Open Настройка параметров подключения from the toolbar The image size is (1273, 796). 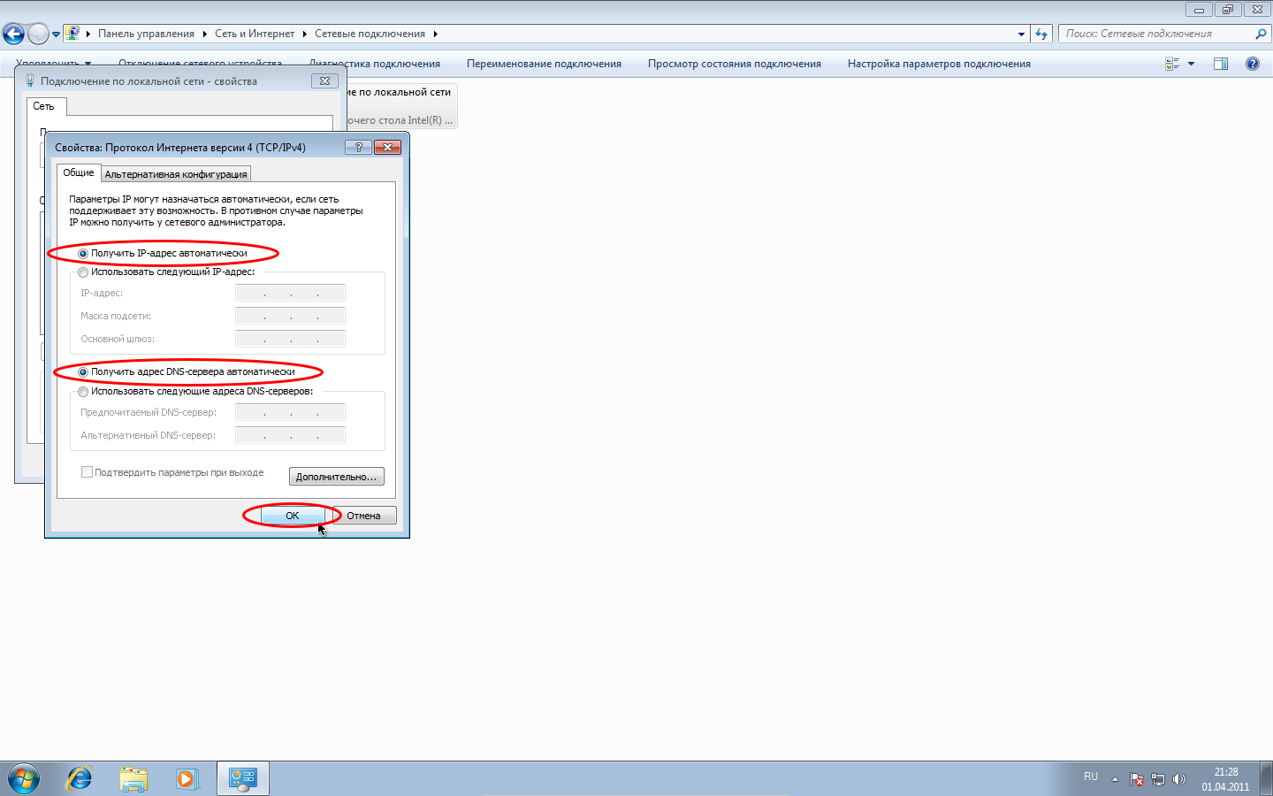[939, 64]
